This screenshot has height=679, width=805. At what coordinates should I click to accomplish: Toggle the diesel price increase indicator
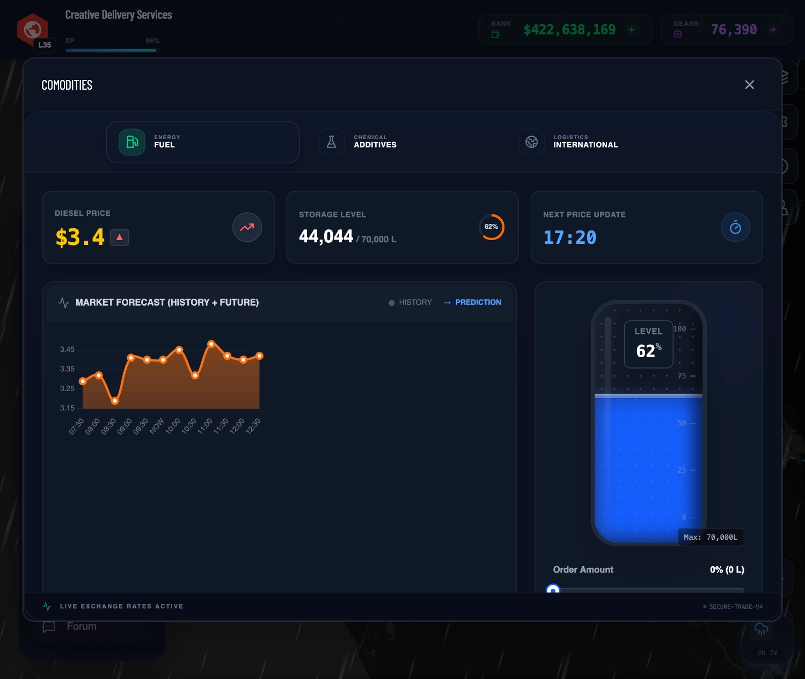click(x=119, y=237)
